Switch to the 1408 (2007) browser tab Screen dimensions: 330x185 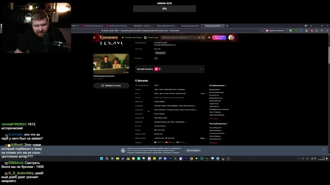click(141, 26)
